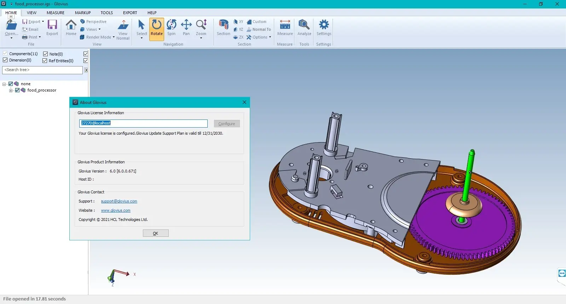Switch to the MEASURE ribbon tab
The image size is (566, 304).
56,13
